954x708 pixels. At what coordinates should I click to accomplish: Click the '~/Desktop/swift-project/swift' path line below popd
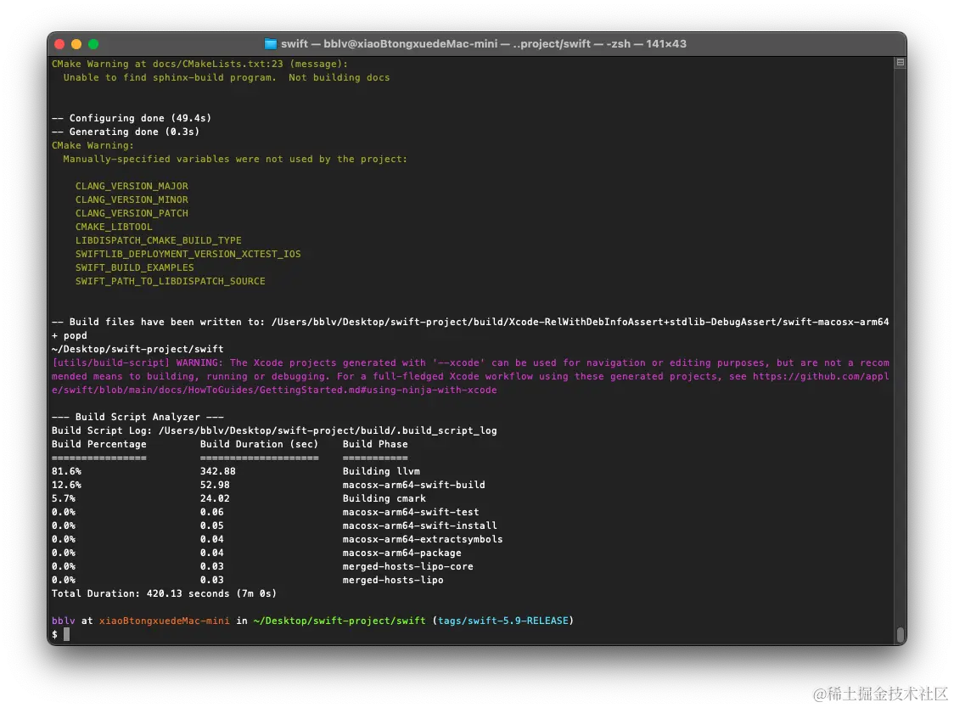(x=137, y=349)
